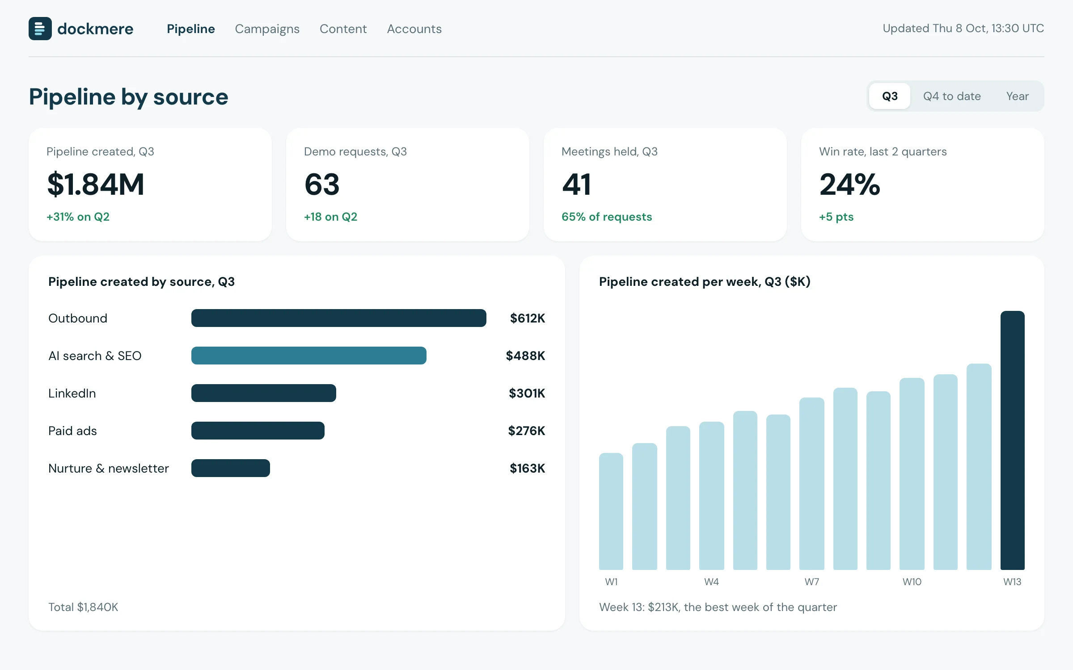Click the 'Week 13: $213K' caption
1073x670 pixels.
point(718,607)
